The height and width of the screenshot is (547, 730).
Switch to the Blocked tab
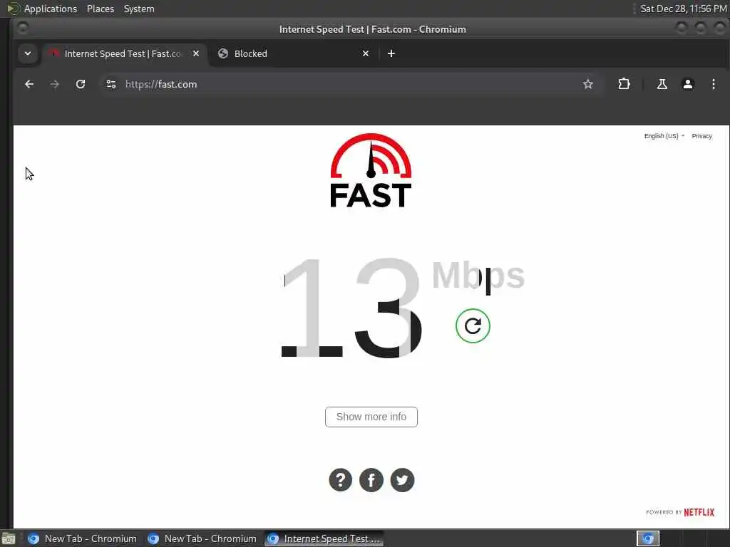coord(294,53)
